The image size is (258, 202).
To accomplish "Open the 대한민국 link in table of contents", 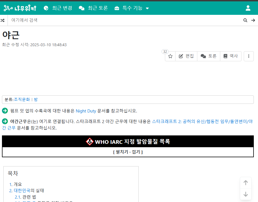I will pyautogui.click(x=22, y=191).
